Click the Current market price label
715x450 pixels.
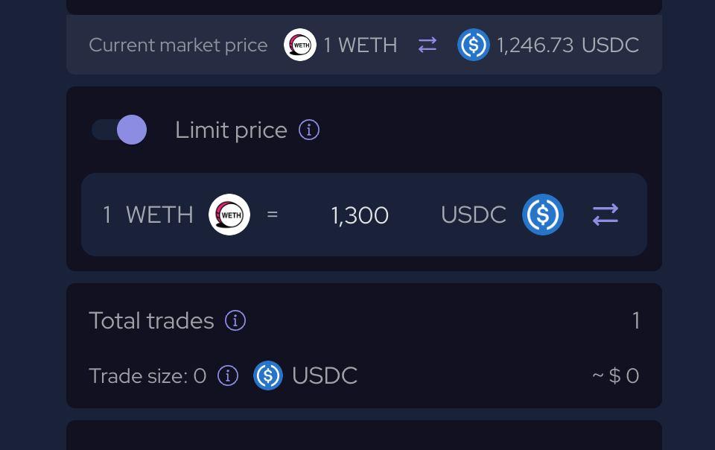[178, 45]
